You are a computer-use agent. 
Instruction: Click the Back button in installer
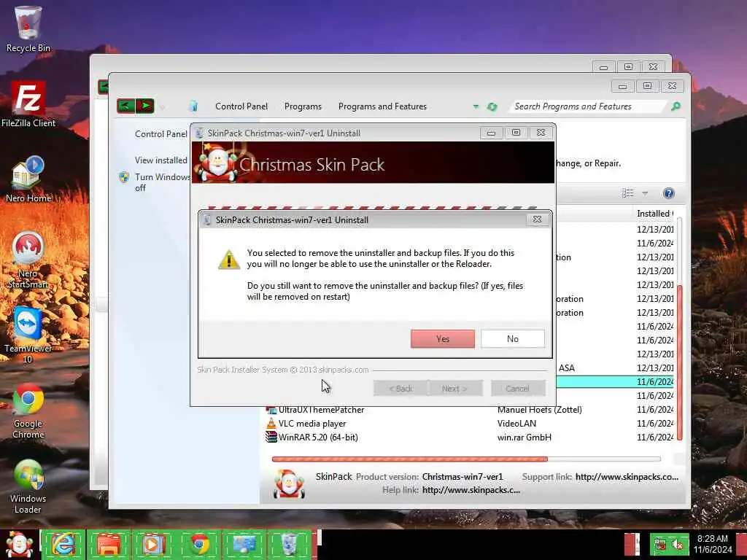pos(400,388)
